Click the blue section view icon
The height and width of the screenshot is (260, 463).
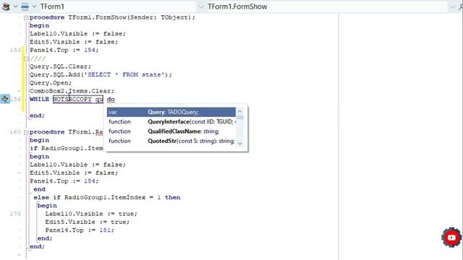click(x=25, y=6)
